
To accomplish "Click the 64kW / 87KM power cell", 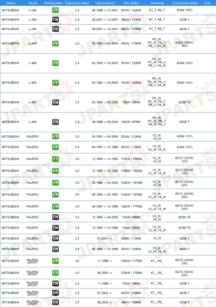I will click(131, 122).
